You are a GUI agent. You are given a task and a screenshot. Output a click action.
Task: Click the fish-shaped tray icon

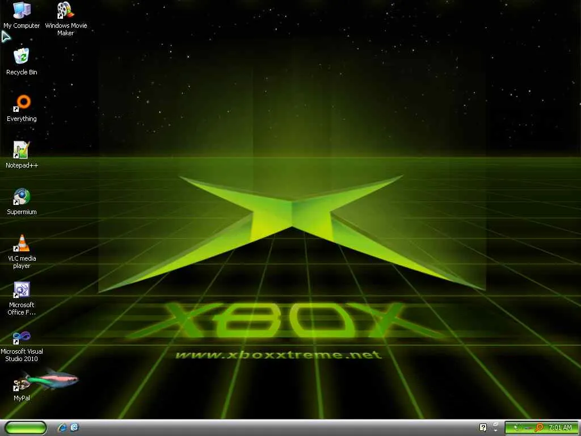(527, 428)
